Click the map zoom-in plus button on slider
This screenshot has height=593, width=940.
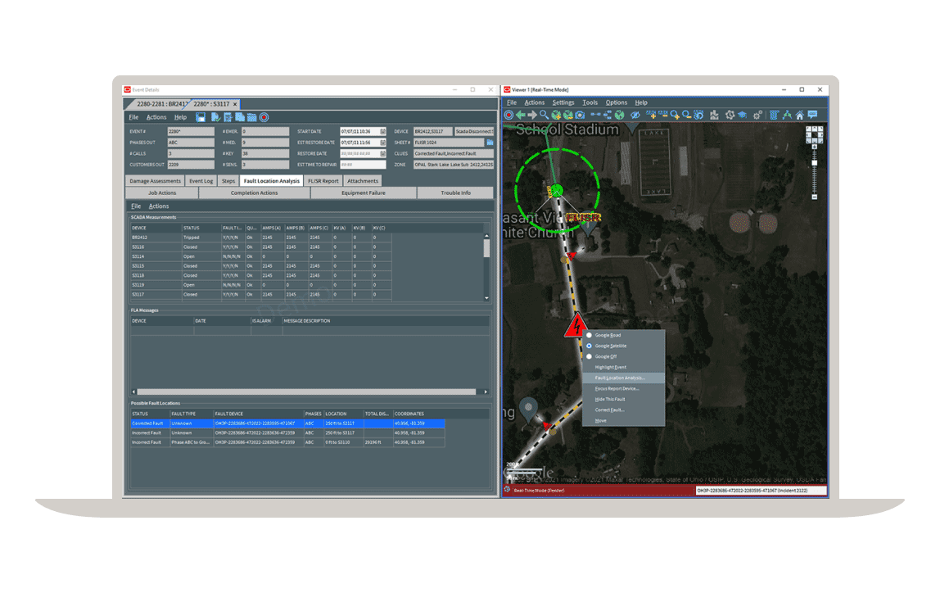(814, 147)
